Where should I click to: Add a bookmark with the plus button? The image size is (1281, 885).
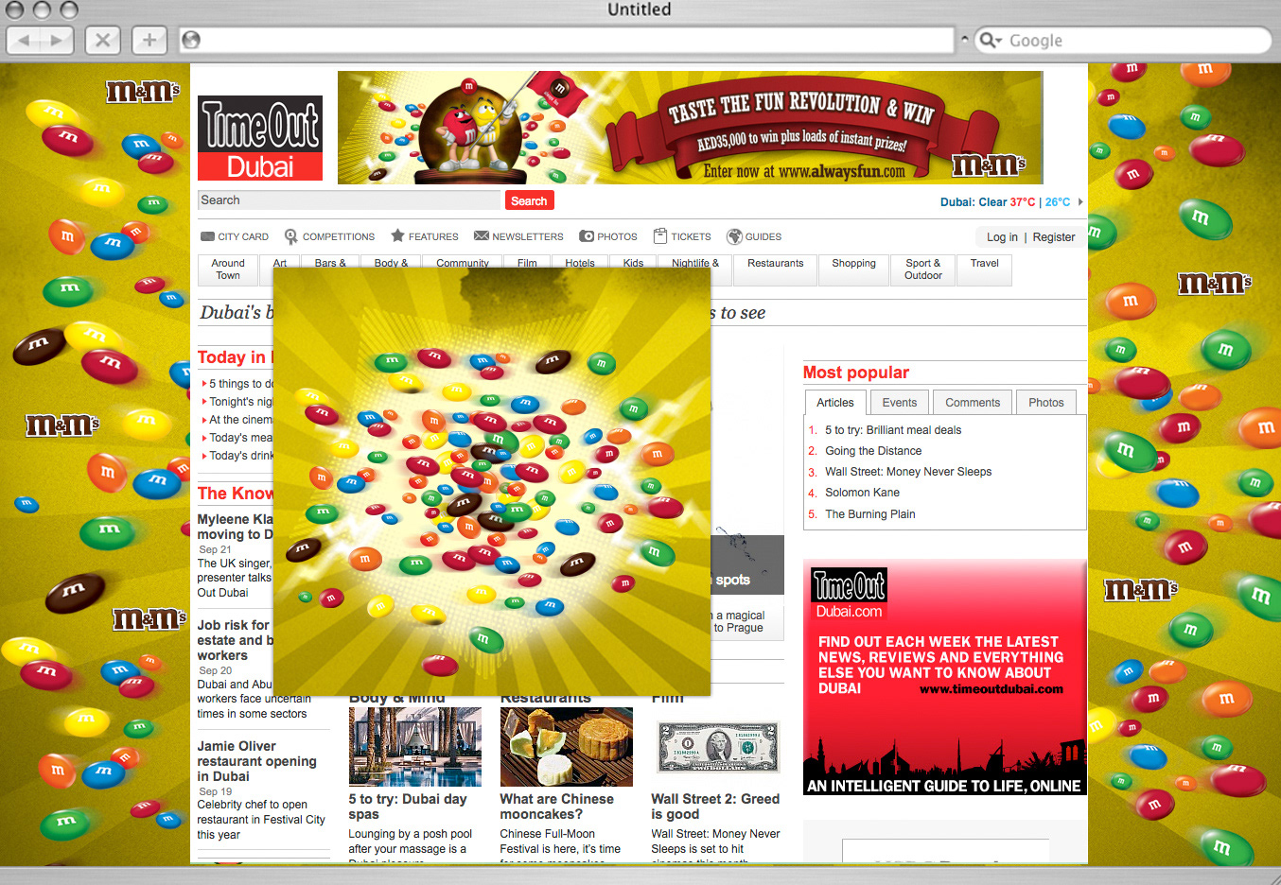pyautogui.click(x=149, y=40)
